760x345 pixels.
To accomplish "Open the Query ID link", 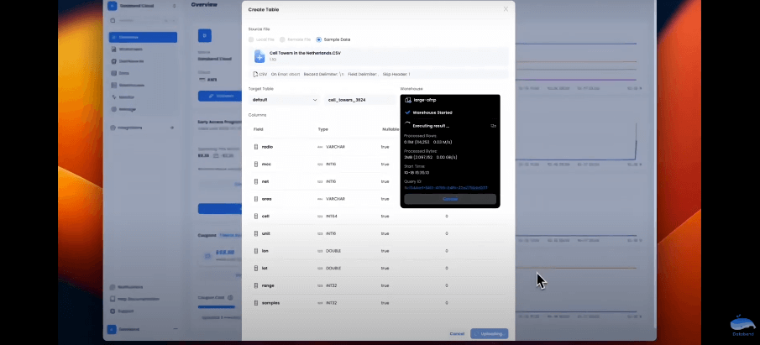I will click(x=446, y=187).
